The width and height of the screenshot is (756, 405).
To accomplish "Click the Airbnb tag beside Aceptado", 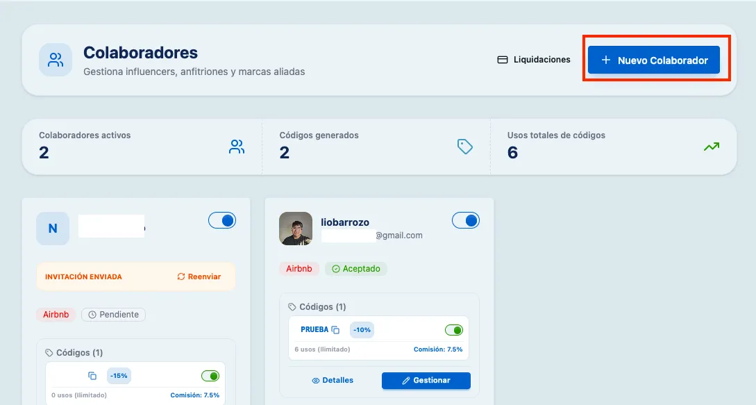I will coord(299,269).
